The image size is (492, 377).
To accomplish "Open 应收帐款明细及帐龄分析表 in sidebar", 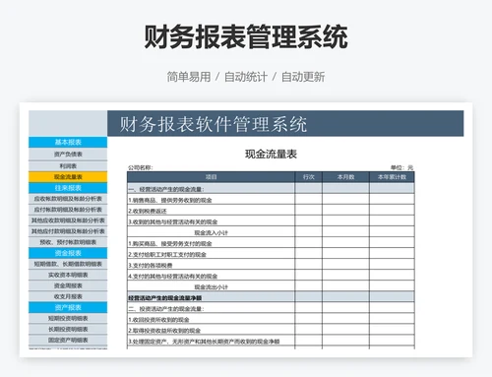I will click(68, 199).
